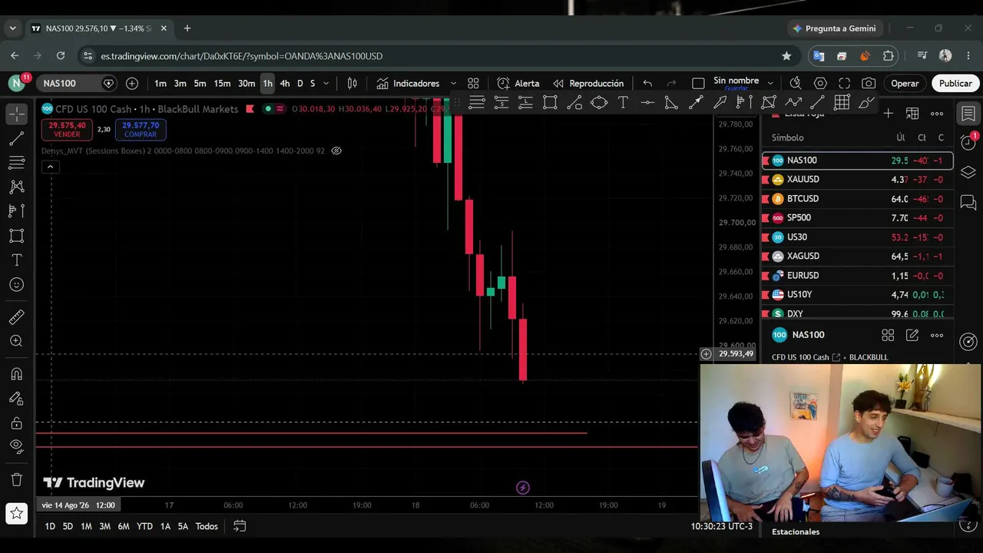This screenshot has width=983, height=553.
Task: Open chart settings hexagon icon
Action: pyautogui.click(x=820, y=83)
